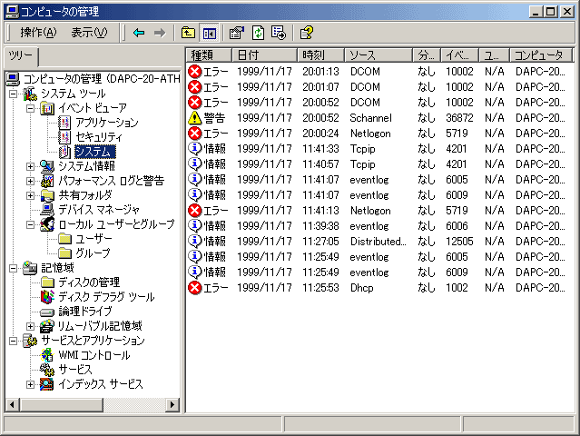Select the Netlogon error at 11:41:13

[x=379, y=211]
